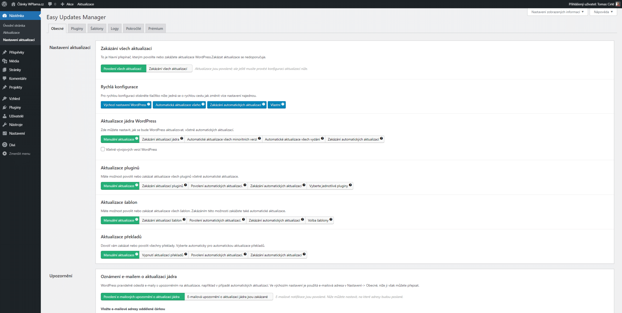Click help icon beside Zakázání aktualizací jádra
This screenshot has width=622, height=313.
182,139
